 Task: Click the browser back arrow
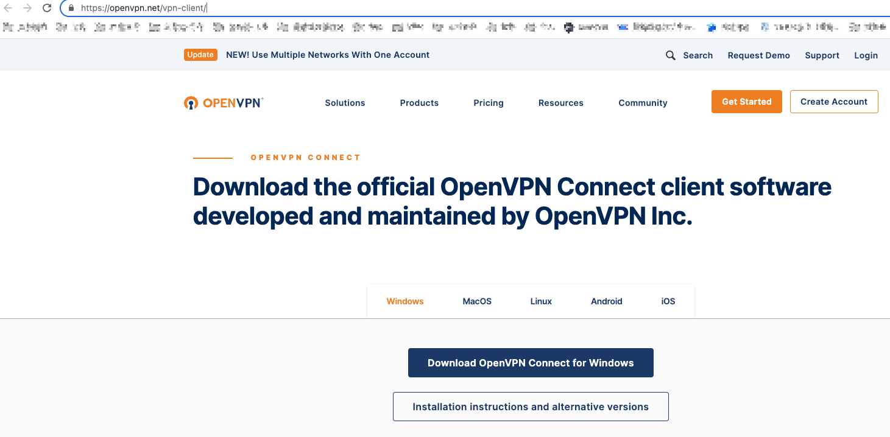(x=8, y=8)
